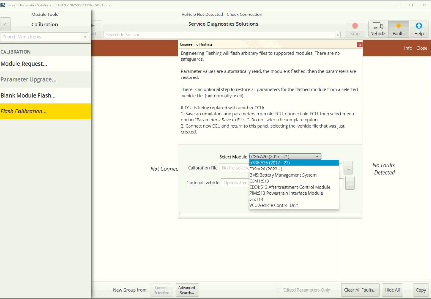The image size is (431, 299).
Task: Open Help via the blue cross icon
Action: 419,29
